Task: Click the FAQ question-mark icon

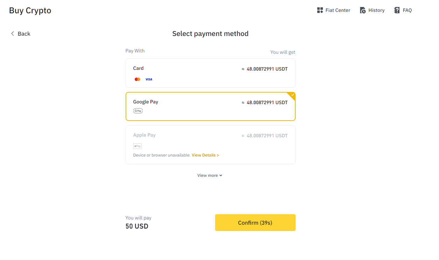Action: click(x=397, y=10)
